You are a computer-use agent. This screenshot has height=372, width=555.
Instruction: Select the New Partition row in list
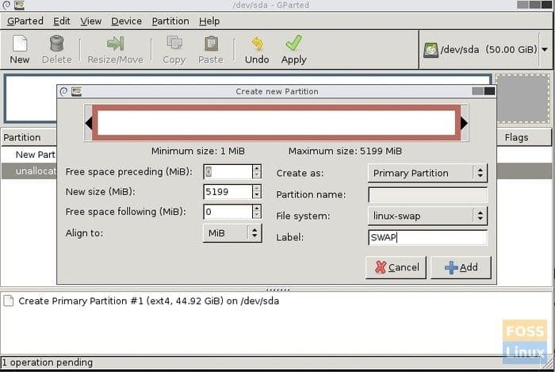coord(29,155)
